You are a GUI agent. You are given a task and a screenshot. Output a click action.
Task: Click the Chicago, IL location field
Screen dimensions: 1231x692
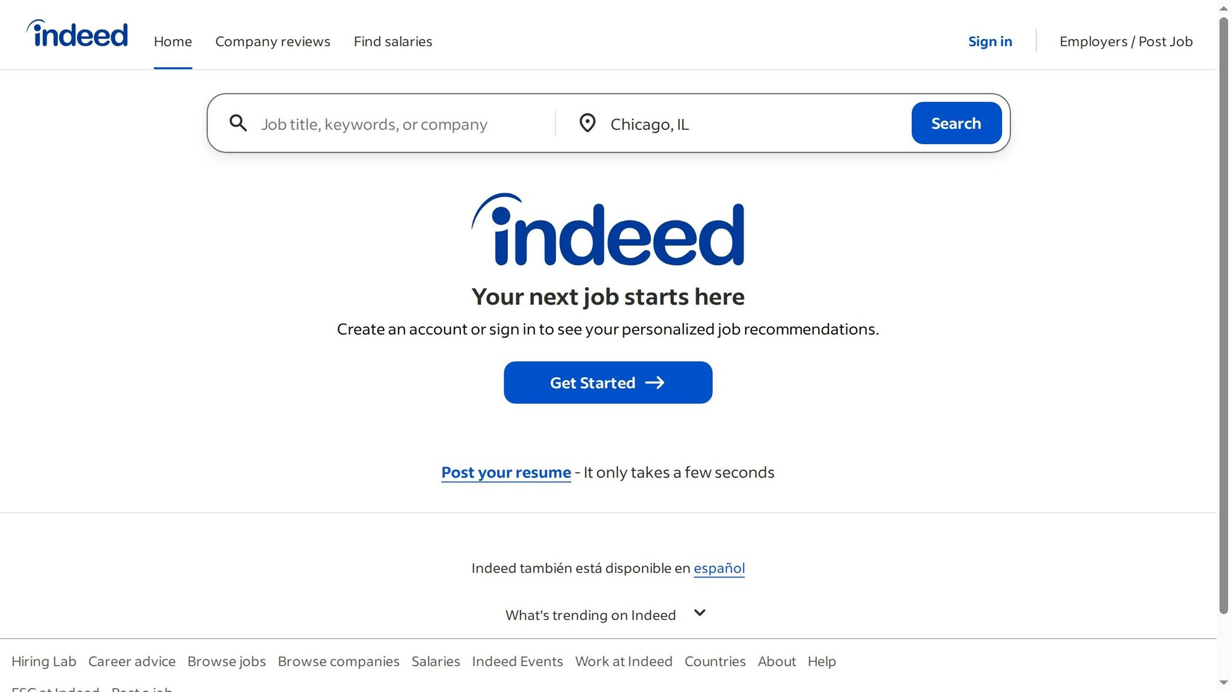tap(751, 124)
